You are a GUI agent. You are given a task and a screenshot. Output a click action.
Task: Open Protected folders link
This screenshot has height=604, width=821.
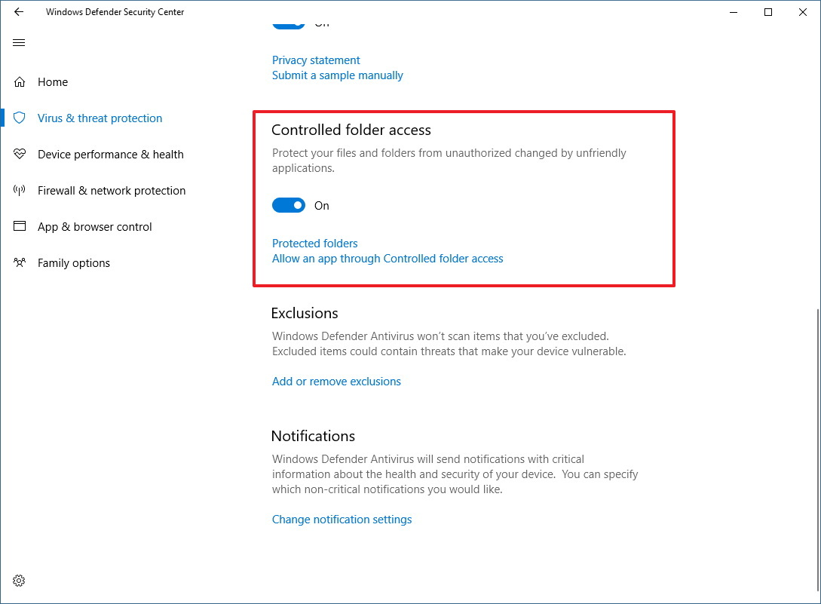(x=314, y=243)
